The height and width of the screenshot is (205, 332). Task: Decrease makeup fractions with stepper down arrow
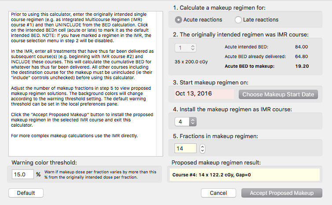pyautogui.click(x=202, y=151)
